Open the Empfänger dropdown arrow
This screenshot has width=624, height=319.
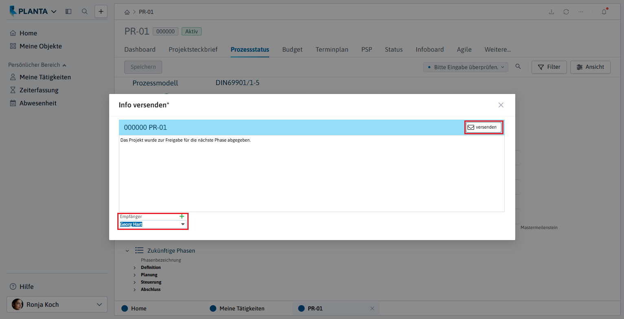(183, 224)
